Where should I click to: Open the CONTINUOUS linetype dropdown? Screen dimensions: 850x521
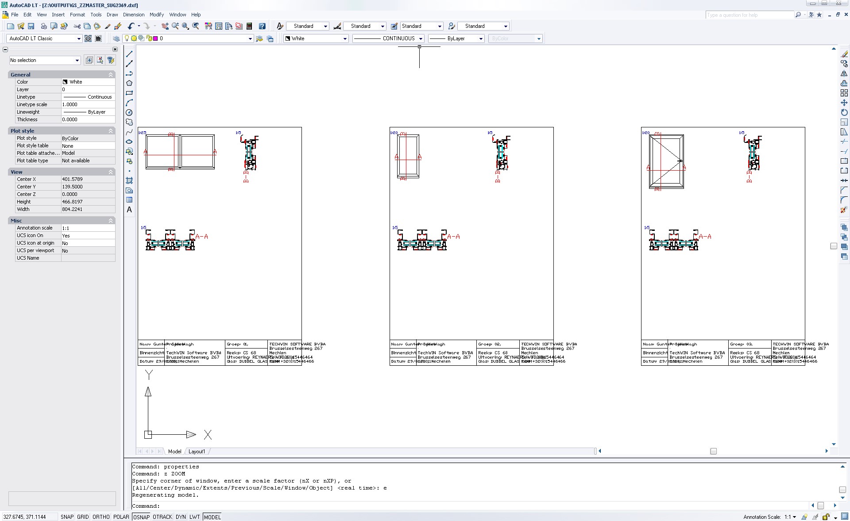click(388, 38)
